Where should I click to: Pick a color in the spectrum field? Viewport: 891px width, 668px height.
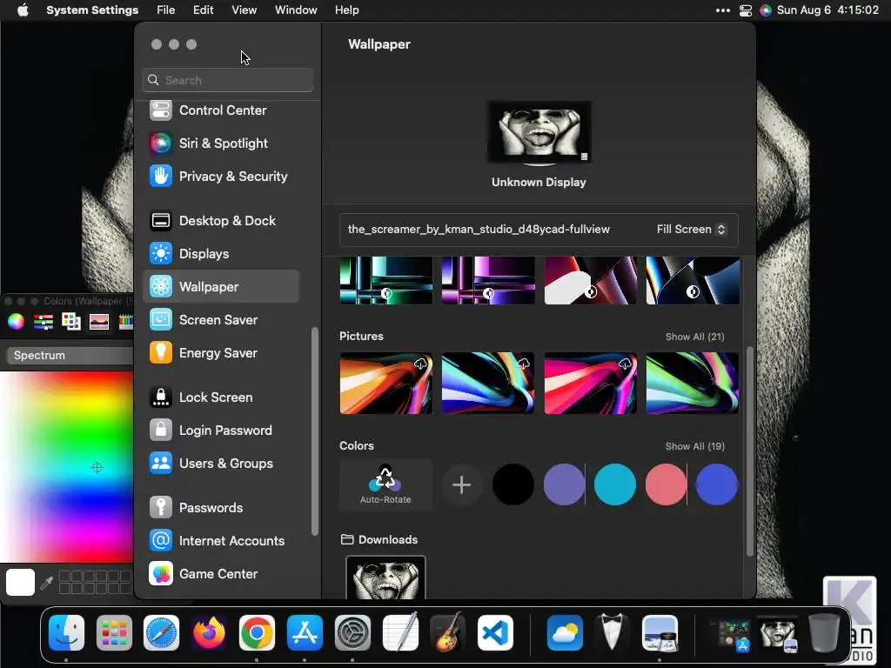[x=66, y=467]
